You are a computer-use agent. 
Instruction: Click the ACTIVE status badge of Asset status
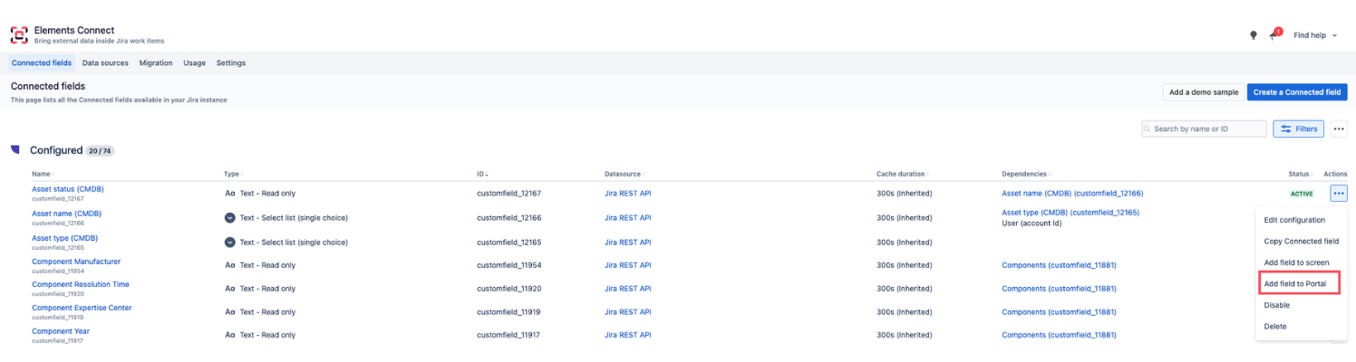(1302, 194)
